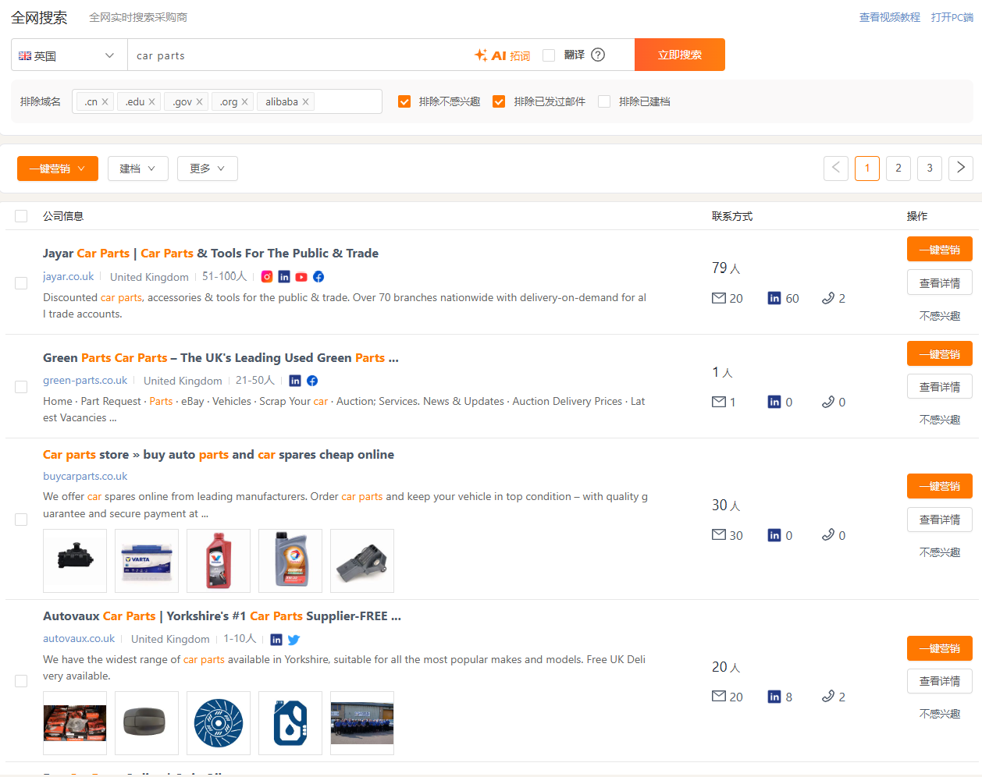Open the Valvoline oil bottle thumbnail

pyautogui.click(x=219, y=561)
